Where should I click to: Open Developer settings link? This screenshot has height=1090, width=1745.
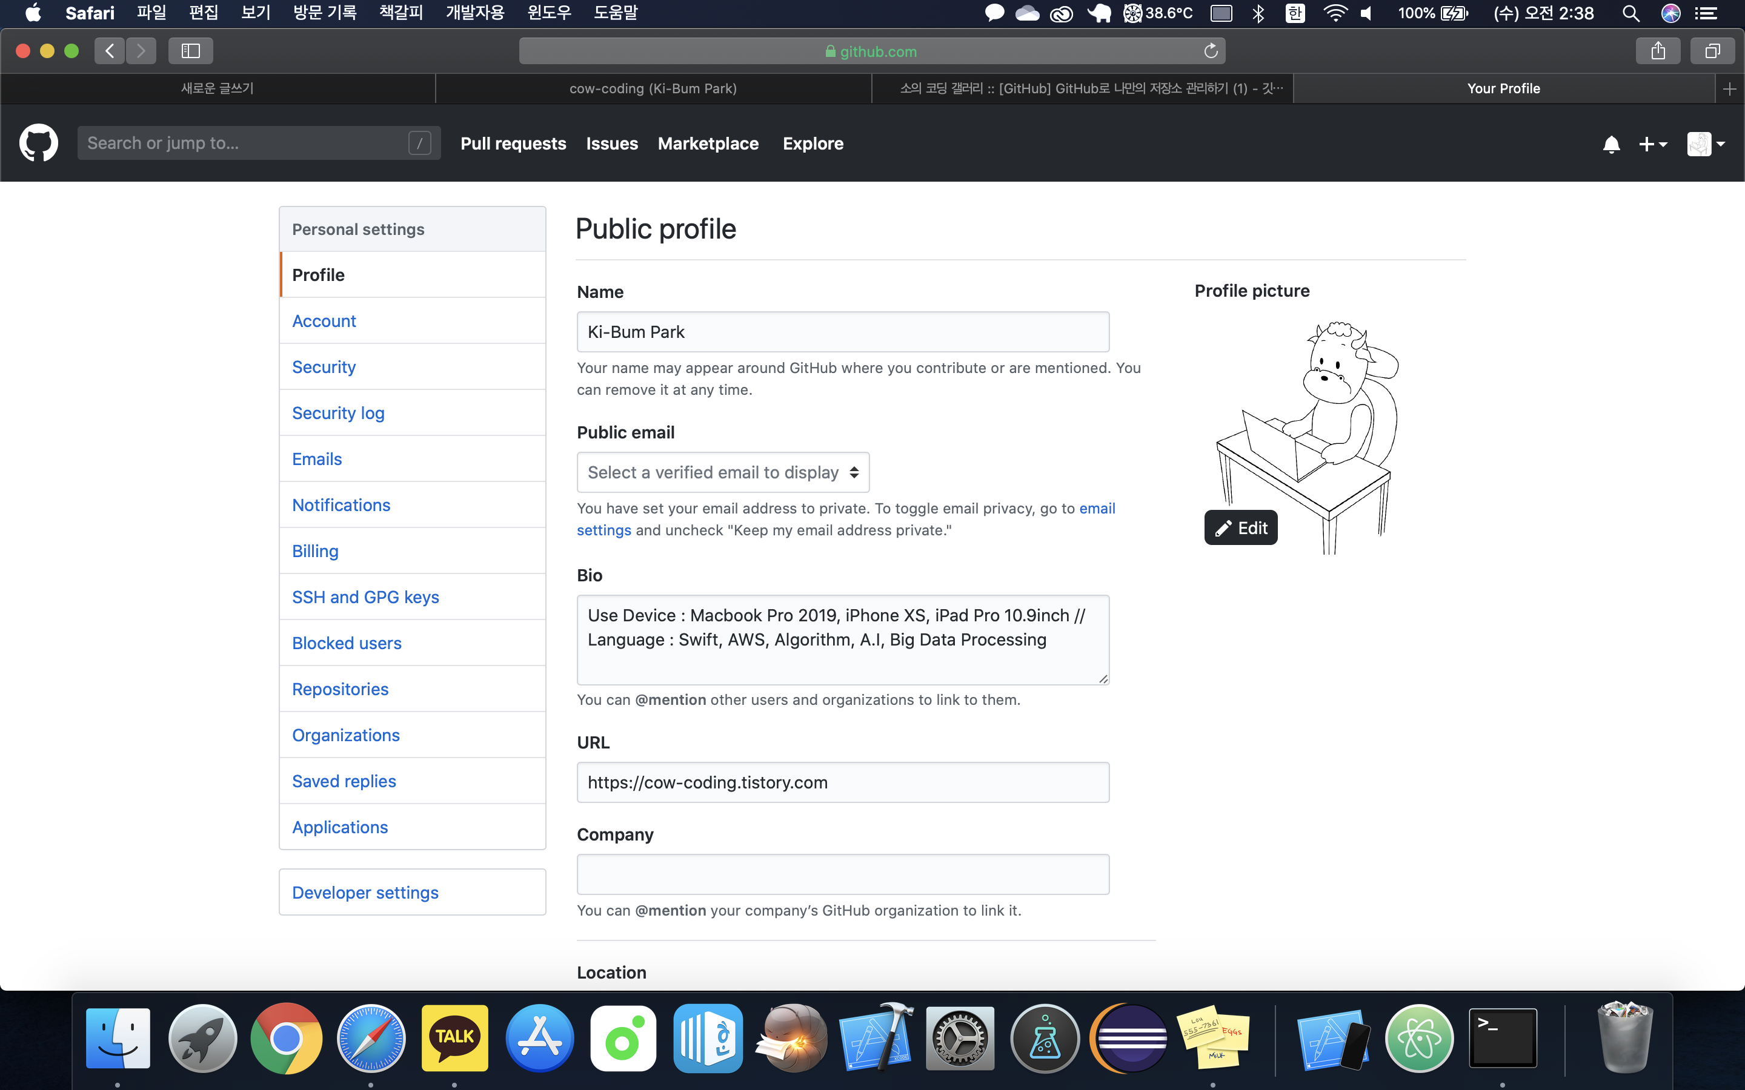point(365,893)
